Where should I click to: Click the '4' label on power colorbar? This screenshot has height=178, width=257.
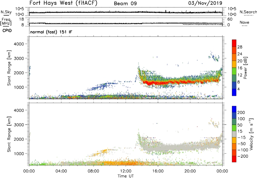pos(239,89)
